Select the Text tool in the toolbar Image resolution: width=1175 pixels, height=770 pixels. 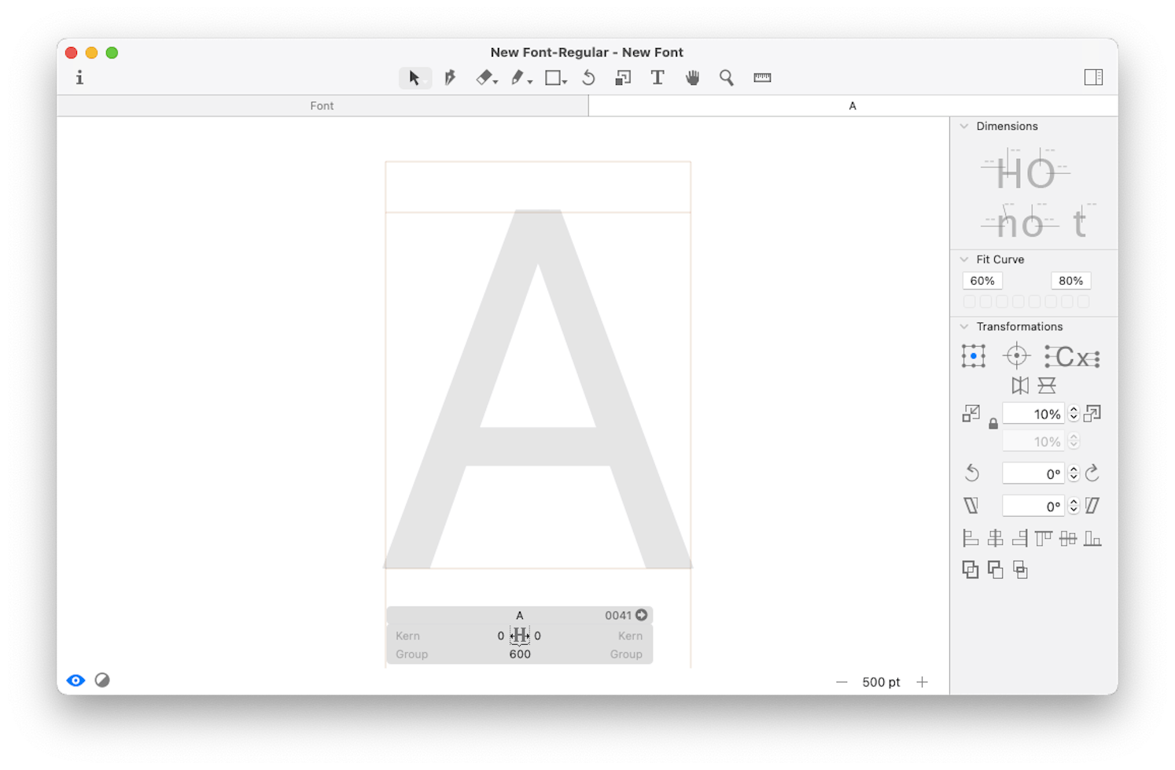(657, 78)
